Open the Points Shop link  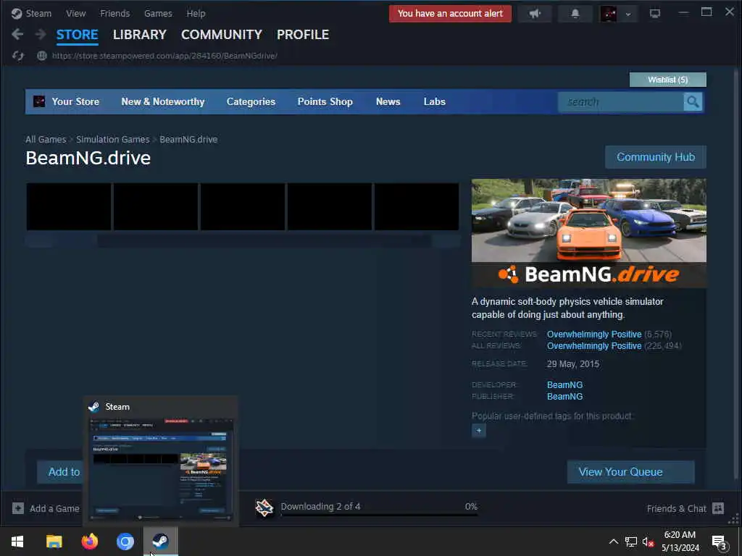click(325, 101)
